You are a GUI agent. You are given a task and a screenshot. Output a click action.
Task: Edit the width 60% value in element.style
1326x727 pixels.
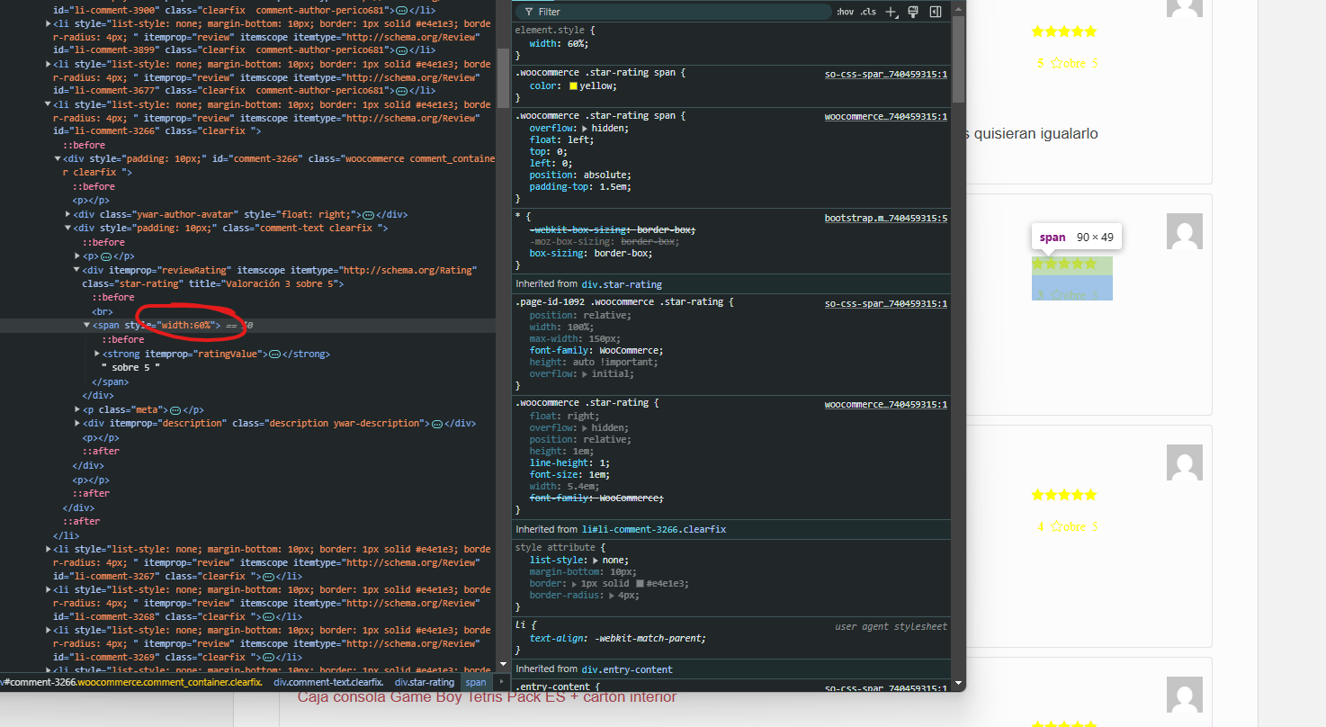click(576, 43)
